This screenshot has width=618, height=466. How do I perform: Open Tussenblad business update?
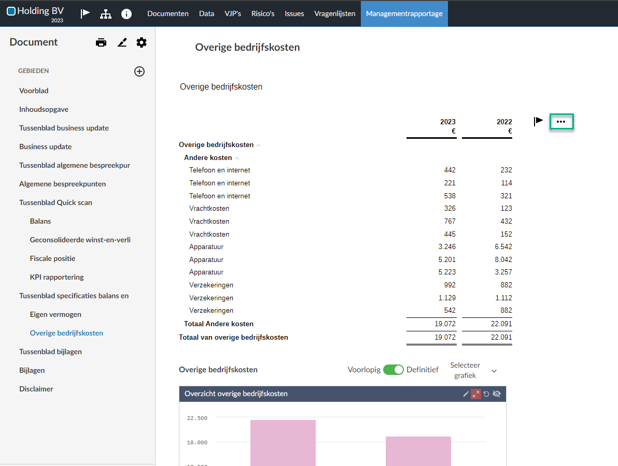(64, 128)
